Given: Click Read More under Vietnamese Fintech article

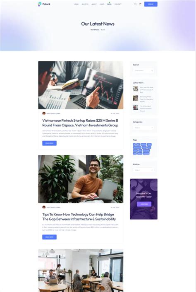Looking at the screenshot, I should [x=49, y=143].
